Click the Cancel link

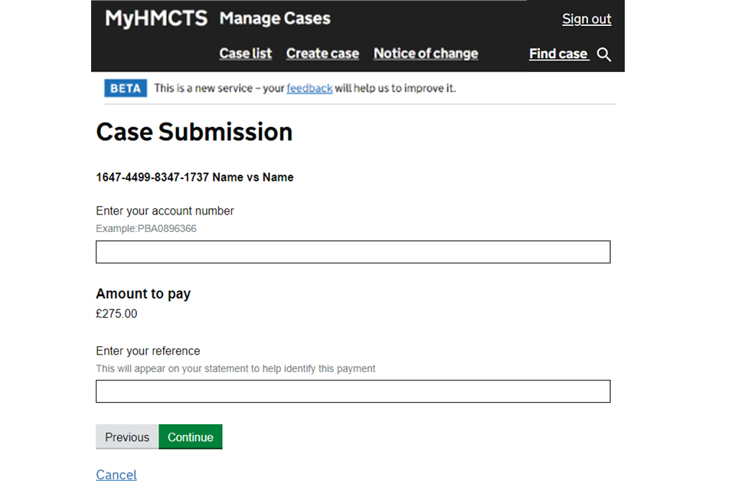(x=116, y=475)
